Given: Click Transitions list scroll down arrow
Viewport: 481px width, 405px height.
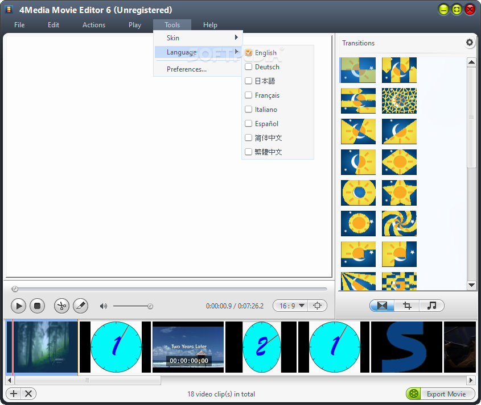Looking at the screenshot, I should 471,285.
